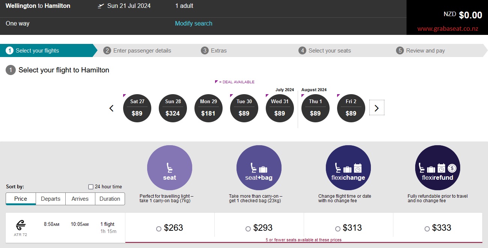Choose the $333 flexirefund radio button
488x248 pixels.
pyautogui.click(x=427, y=228)
